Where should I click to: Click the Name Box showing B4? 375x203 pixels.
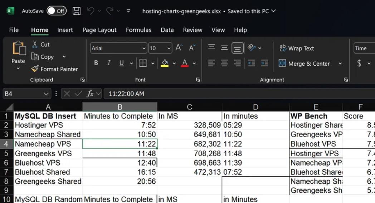27,94
